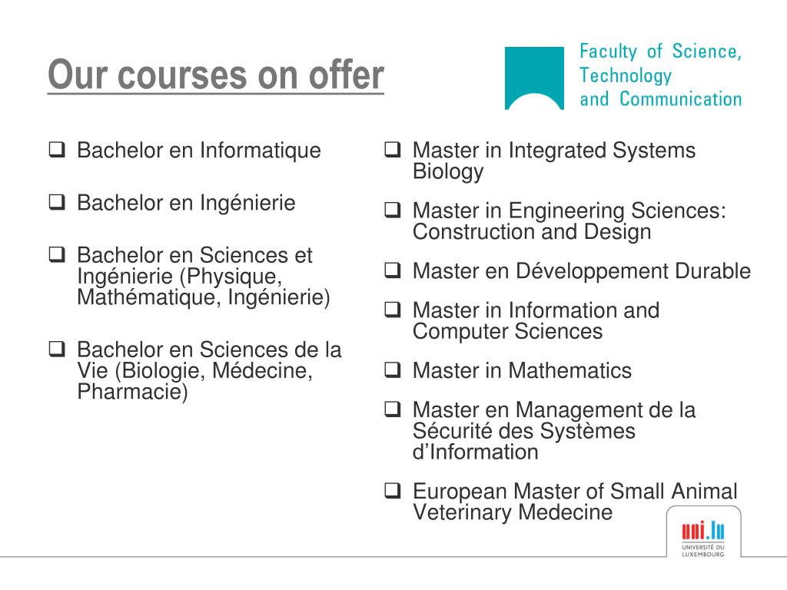Select the Master in Mathematics text
787x590 pixels.
pyautogui.click(x=522, y=371)
